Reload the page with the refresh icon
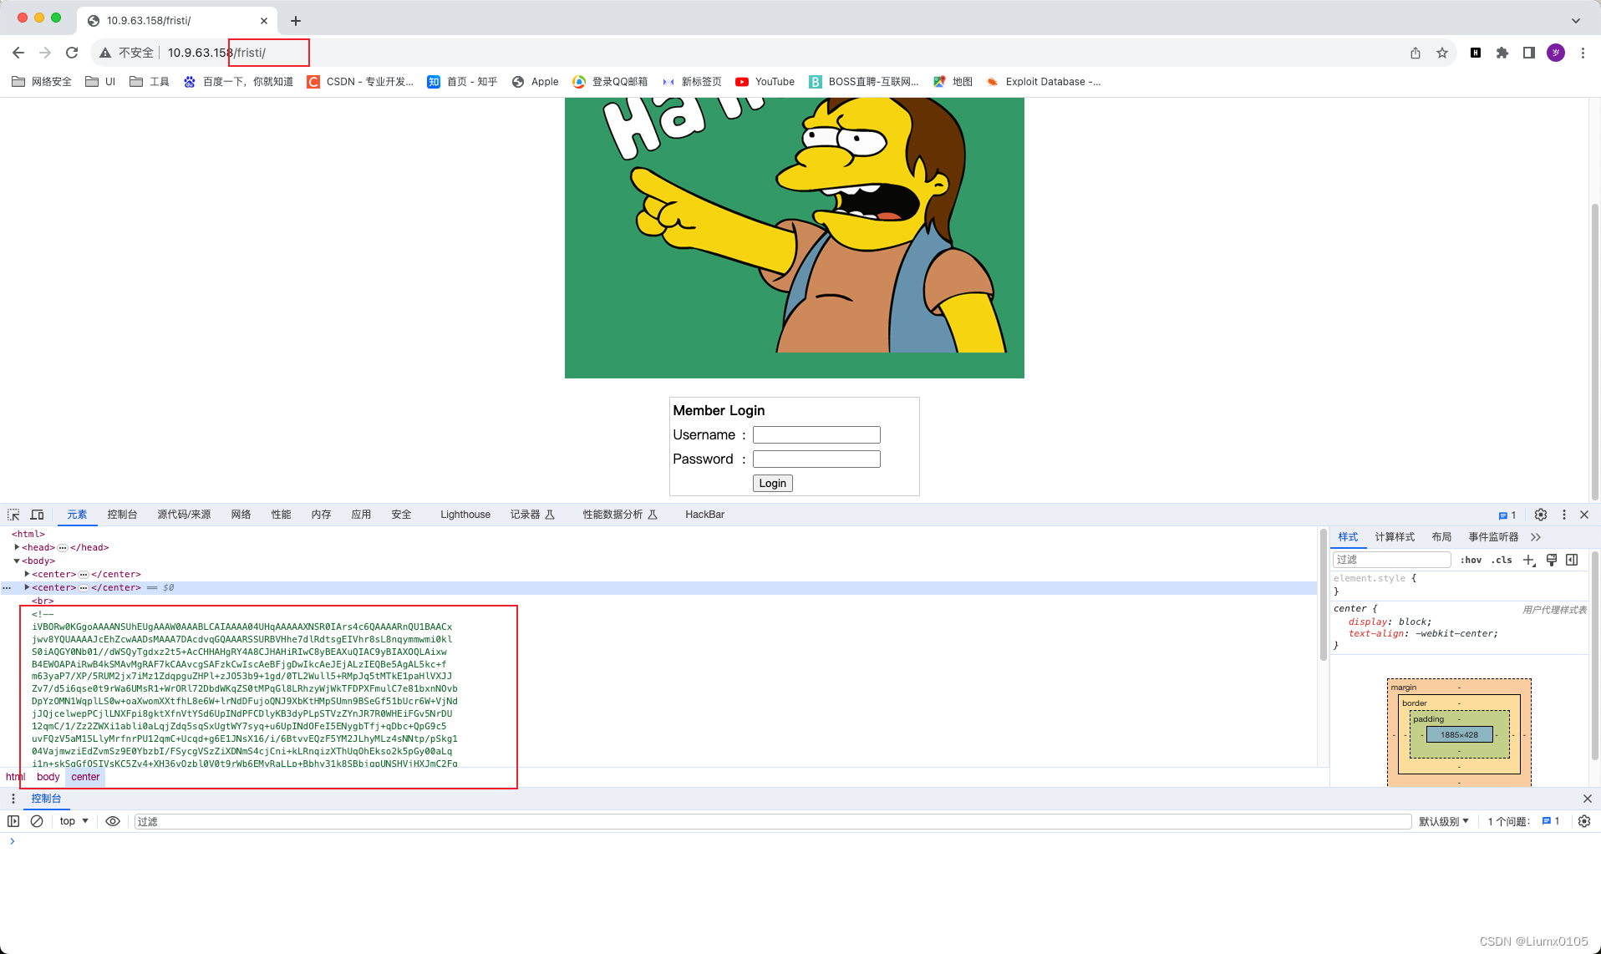This screenshot has width=1601, height=954. 72,53
